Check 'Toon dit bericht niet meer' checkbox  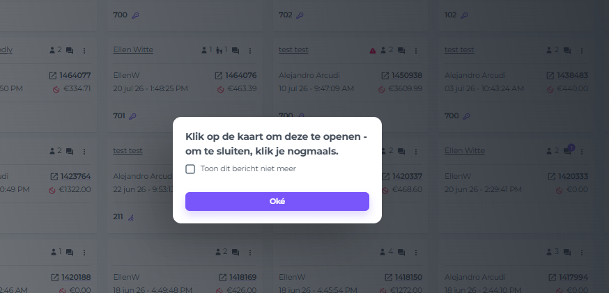190,169
